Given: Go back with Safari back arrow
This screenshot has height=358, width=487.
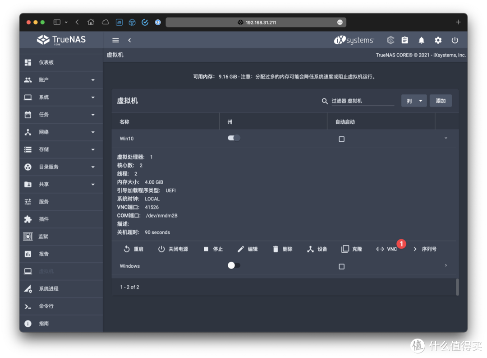Looking at the screenshot, I should 77,22.
